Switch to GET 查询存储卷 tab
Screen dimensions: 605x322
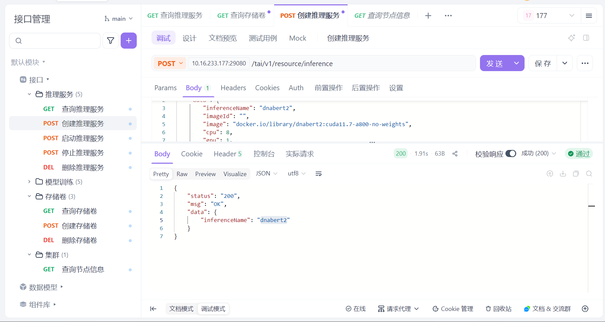pos(241,15)
